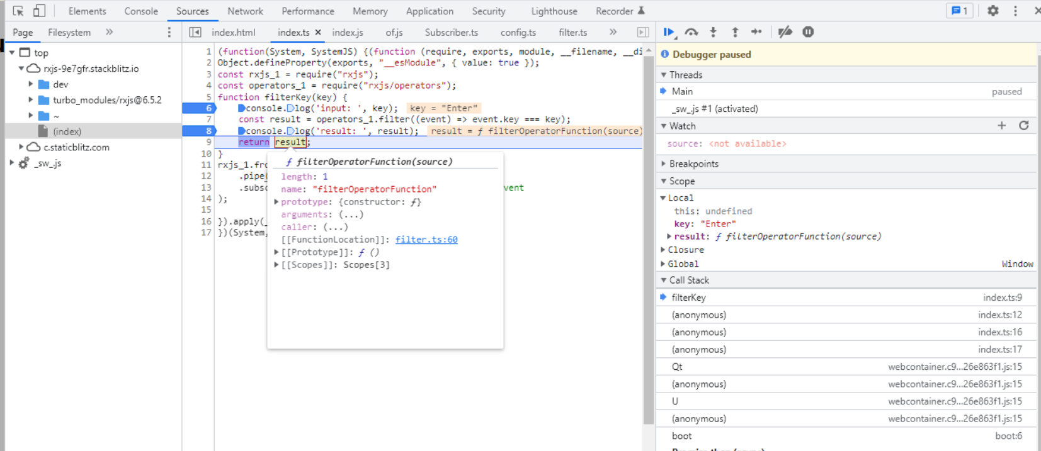Refresh watch expressions
The image size is (1041, 451).
click(1024, 126)
